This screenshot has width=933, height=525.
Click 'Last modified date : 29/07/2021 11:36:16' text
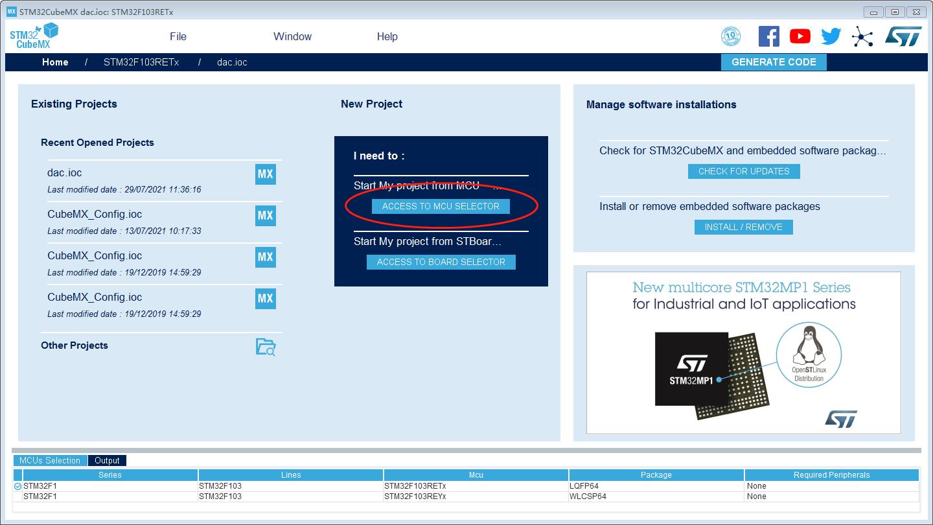pos(124,190)
